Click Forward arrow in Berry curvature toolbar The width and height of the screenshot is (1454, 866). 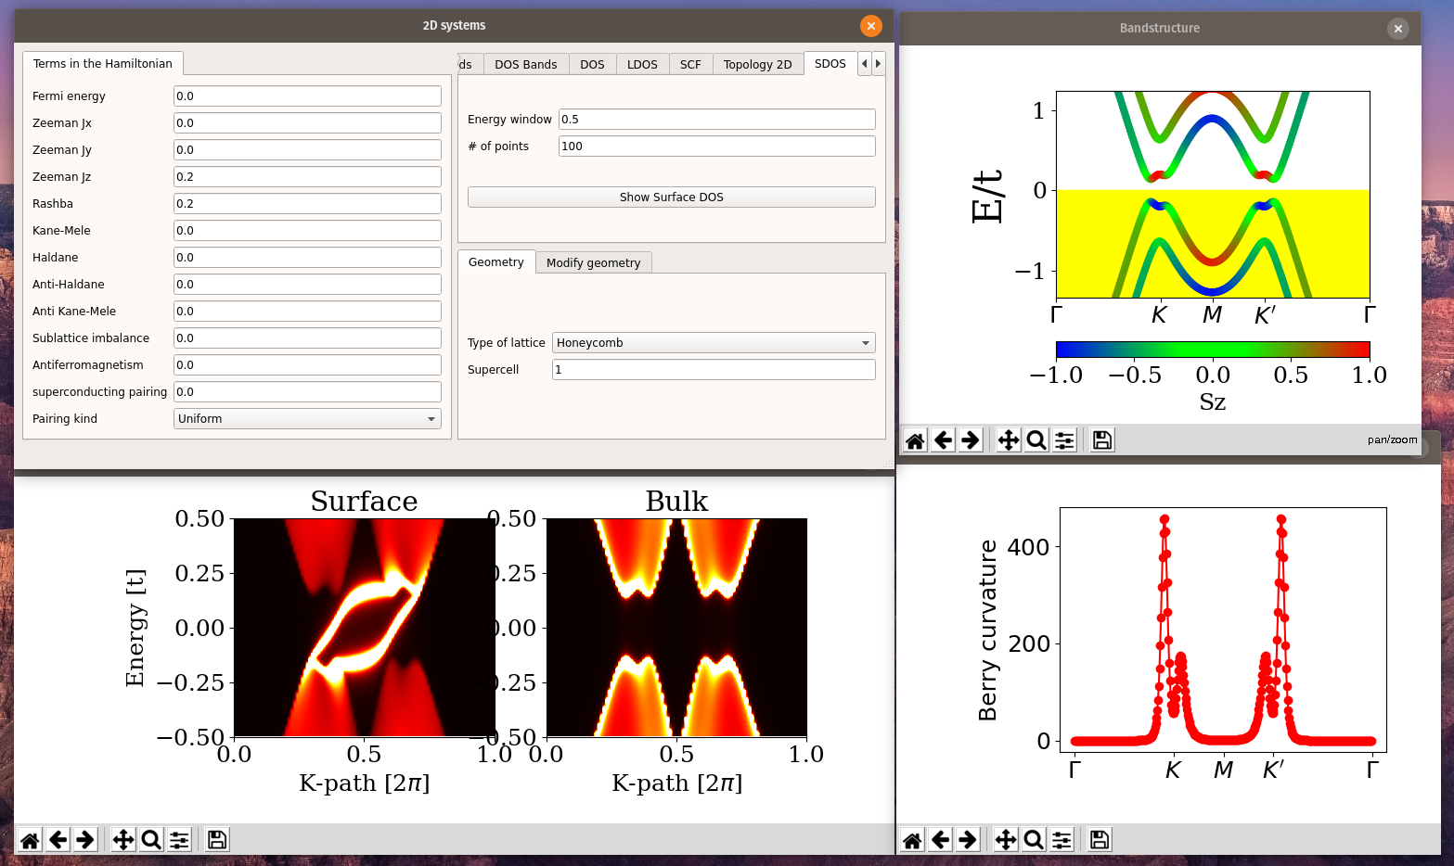(968, 840)
